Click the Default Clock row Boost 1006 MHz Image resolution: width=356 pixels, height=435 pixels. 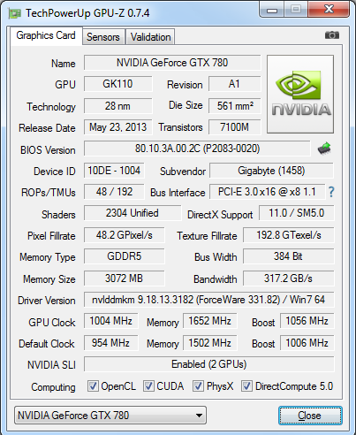pos(307,343)
